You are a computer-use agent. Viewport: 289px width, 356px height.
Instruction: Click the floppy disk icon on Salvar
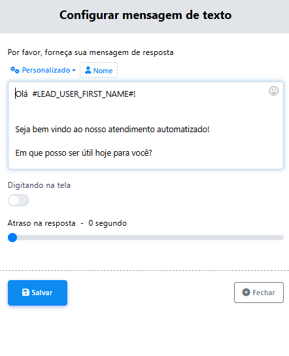click(x=25, y=293)
